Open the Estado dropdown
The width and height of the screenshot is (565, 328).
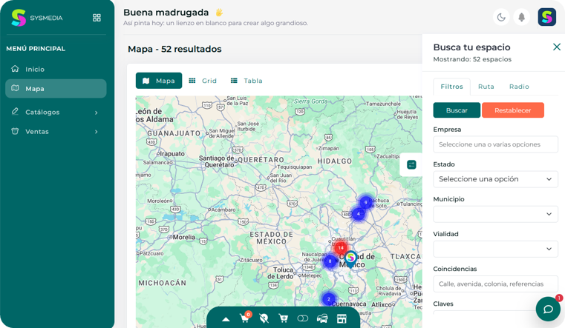click(x=495, y=179)
